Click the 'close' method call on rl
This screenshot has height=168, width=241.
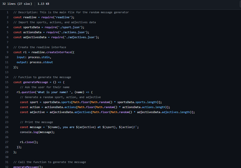(29, 142)
